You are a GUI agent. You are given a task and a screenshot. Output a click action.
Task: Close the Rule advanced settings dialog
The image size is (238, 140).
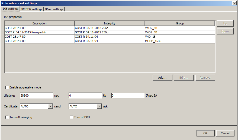[x=234, y=3]
